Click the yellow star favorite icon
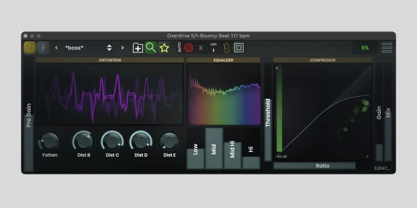Viewport: 417px width, 208px height. pos(164,48)
